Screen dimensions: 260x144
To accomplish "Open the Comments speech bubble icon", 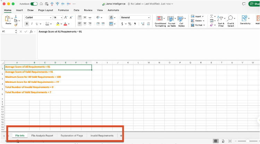I will (x=244, y=4).
